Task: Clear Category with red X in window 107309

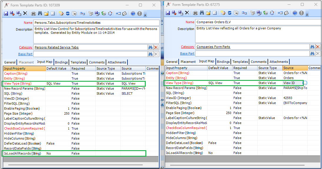Action: point(156,47)
